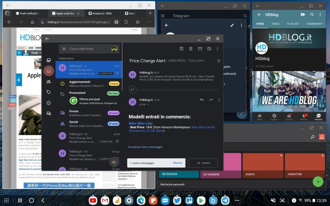Search in Telegram with magnifier

click(x=245, y=16)
